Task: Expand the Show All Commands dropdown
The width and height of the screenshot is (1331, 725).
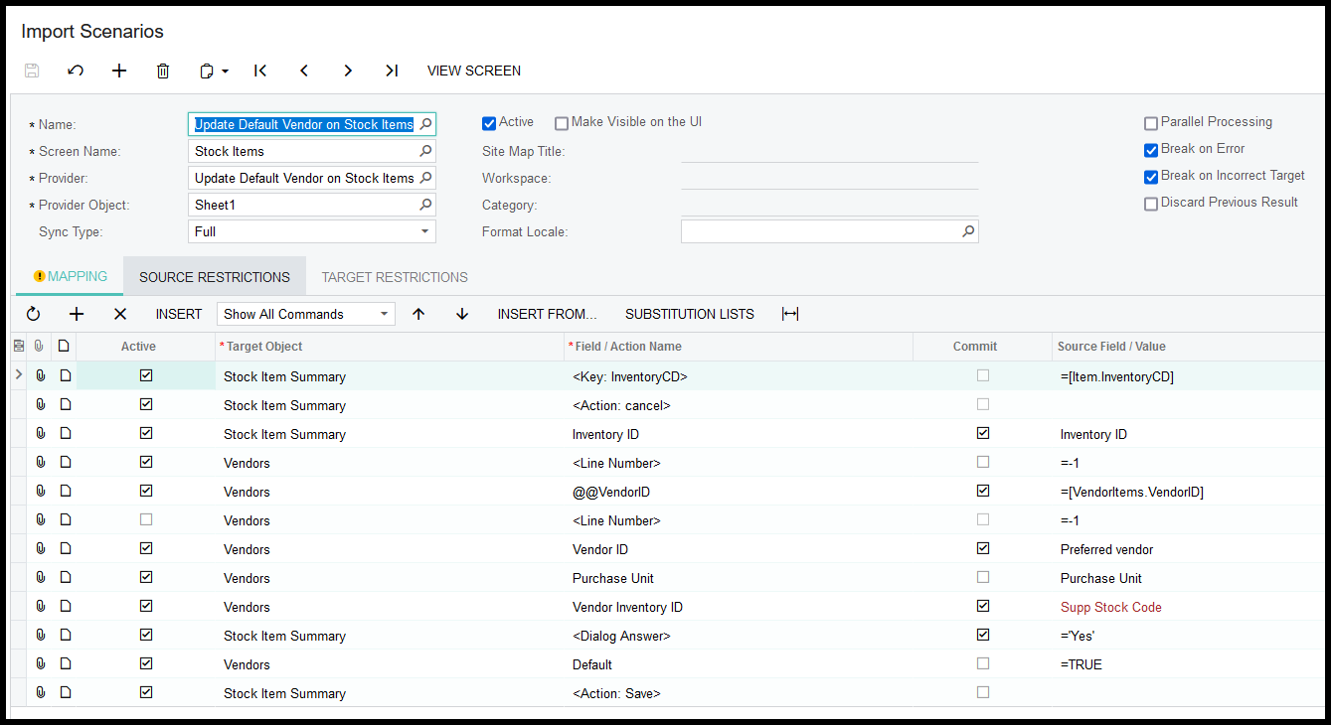Action: tap(384, 314)
